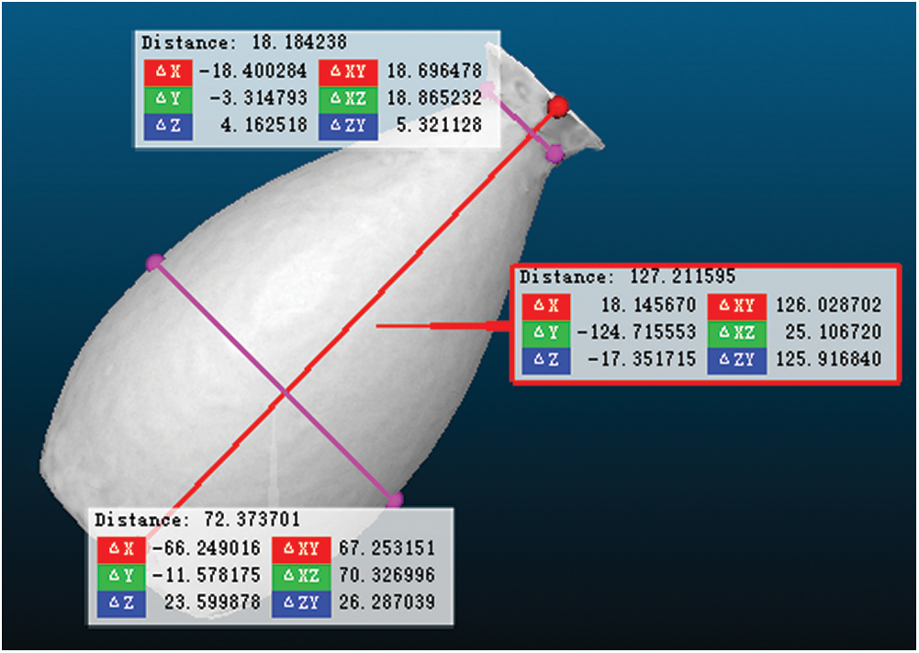Select the ΔY value -124.715553

(x=636, y=332)
